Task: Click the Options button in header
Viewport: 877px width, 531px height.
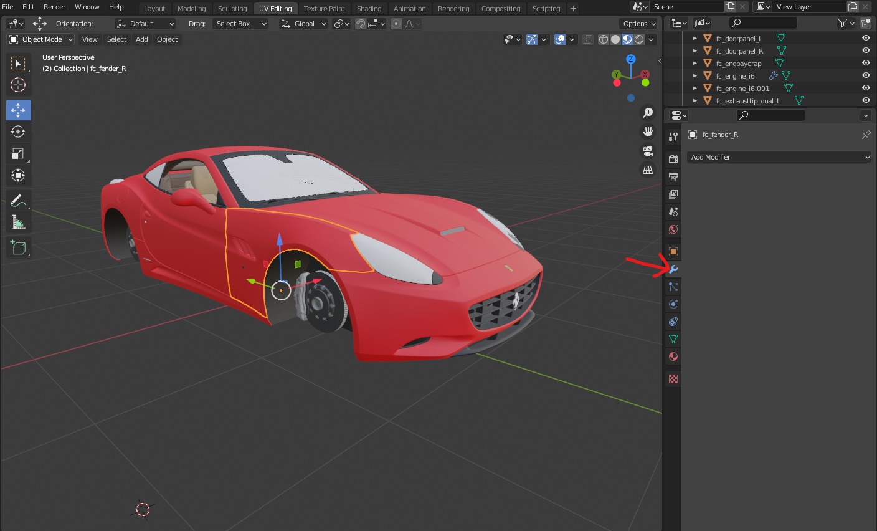Action: tap(639, 24)
